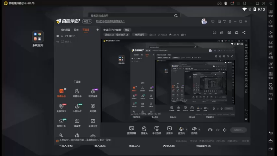Viewport: 277px width, 156px height.
Task: Open the 弹幕助手 danmaku assistant tool
Action: coord(61,93)
